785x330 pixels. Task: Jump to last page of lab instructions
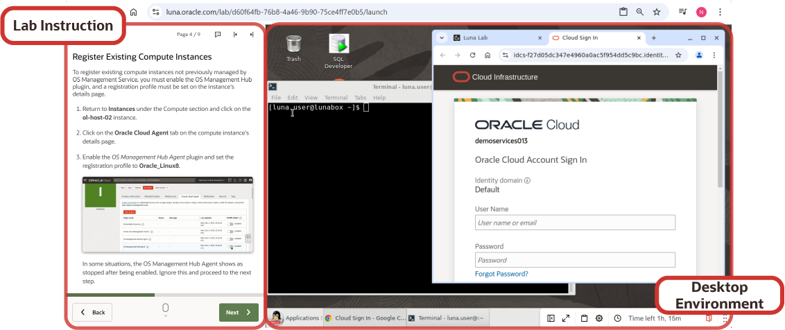click(251, 35)
